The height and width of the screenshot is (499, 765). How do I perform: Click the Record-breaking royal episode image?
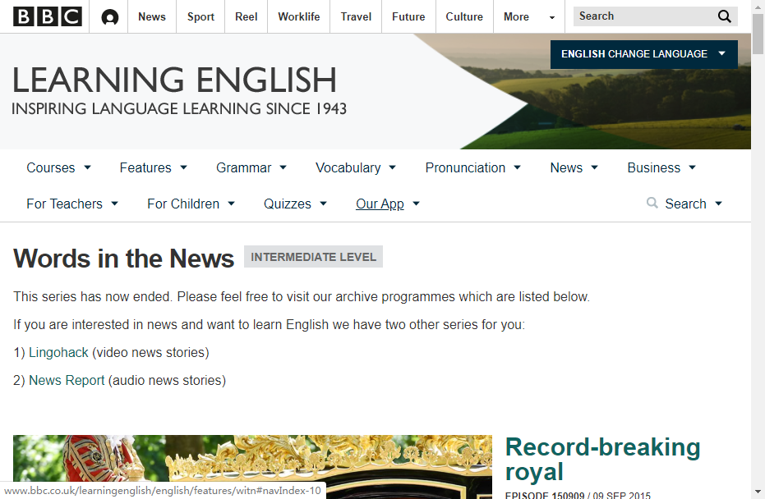point(252,466)
